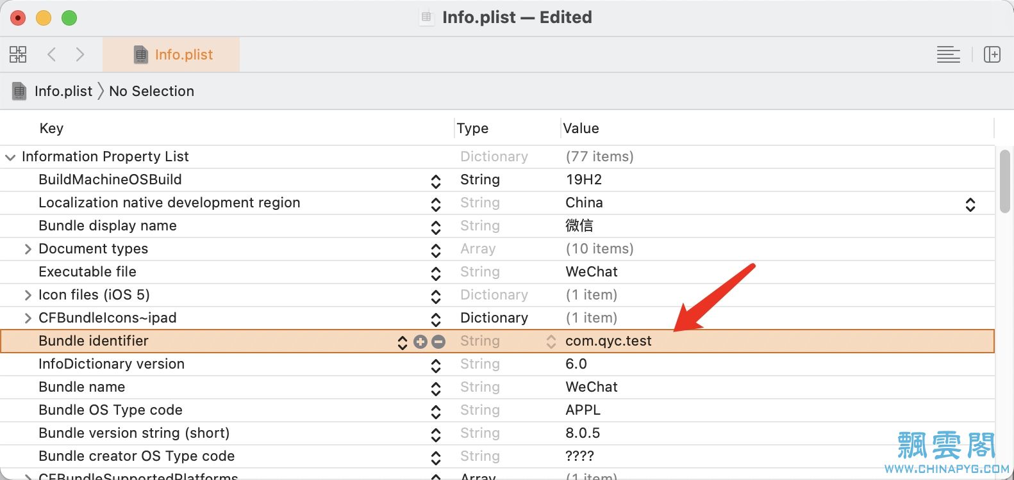Viewport: 1014px width, 480px height.
Task: Click the Info.plist breadcrumb item
Action: pyautogui.click(x=63, y=91)
